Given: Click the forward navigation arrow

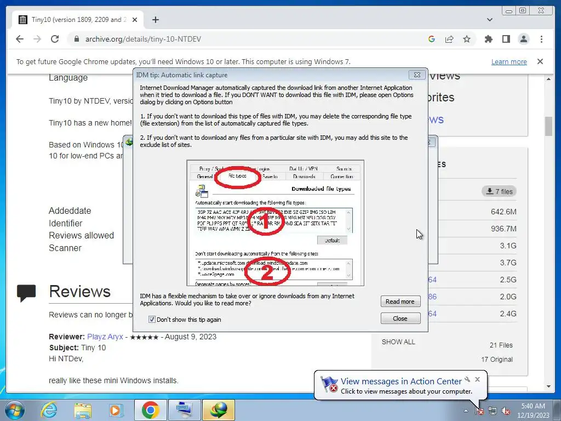Looking at the screenshot, I should click(x=37, y=39).
